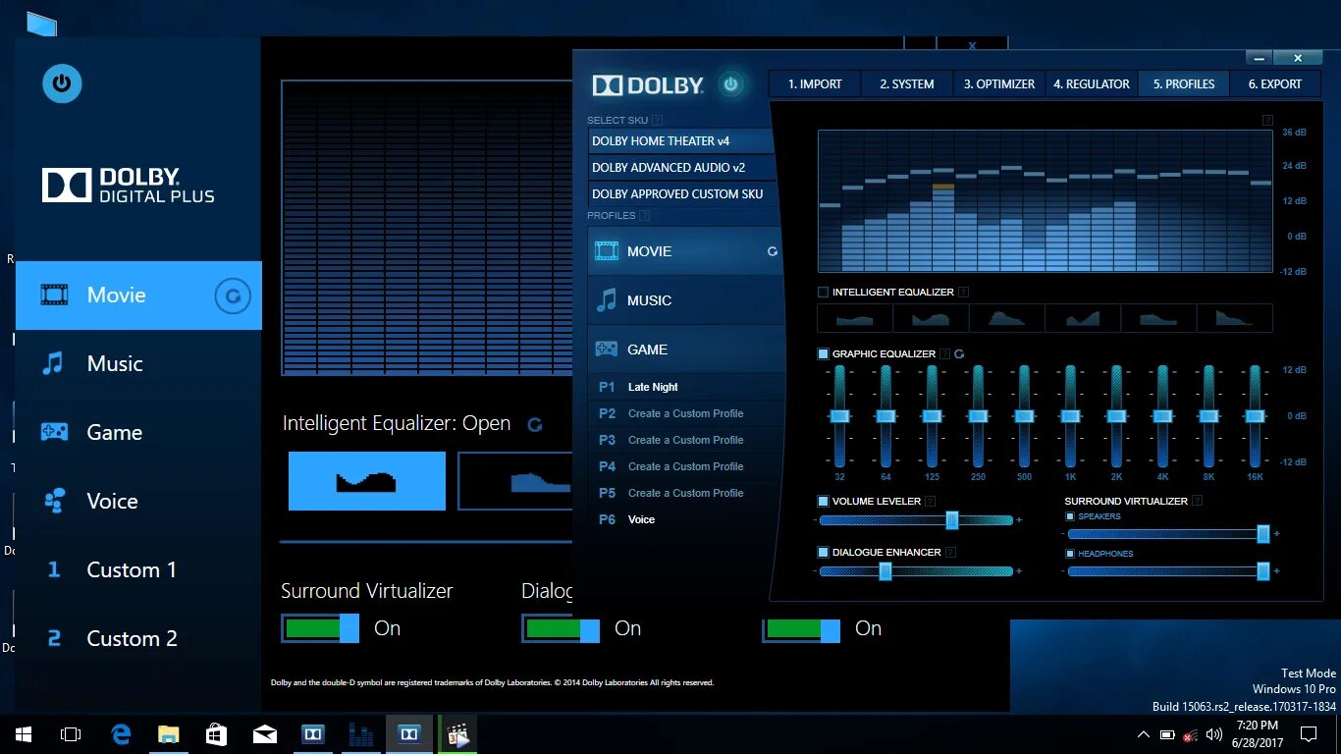This screenshot has width=1341, height=754.
Task: Reset Intelligent Equalizer in Dolby Digital Plus
Action: coord(535,425)
